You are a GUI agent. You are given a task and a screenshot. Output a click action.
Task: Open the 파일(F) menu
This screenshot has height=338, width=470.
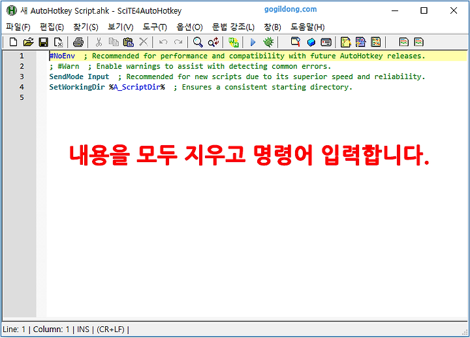tap(18, 27)
